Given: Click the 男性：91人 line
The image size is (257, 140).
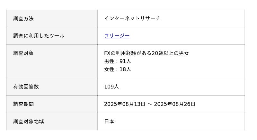Looking at the screenshot, I should coord(117,61).
